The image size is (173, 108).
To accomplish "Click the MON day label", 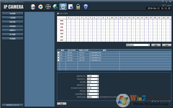I will [x=62, y=24].
